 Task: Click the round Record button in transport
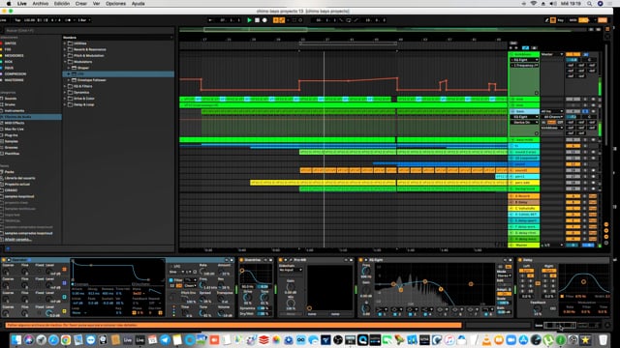pyautogui.click(x=264, y=20)
